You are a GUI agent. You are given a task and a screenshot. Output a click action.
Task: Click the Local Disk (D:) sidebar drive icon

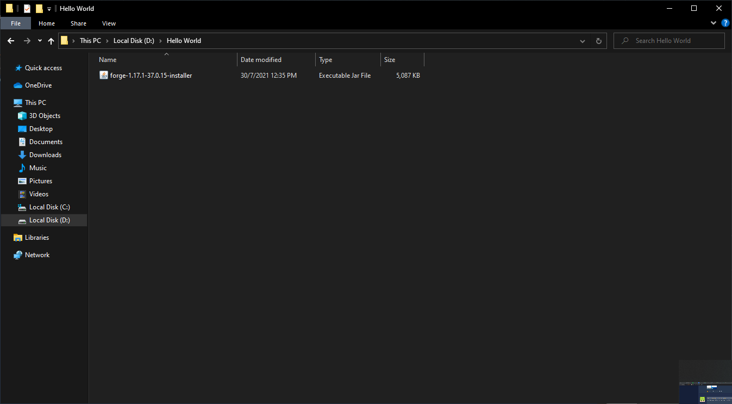pos(22,221)
